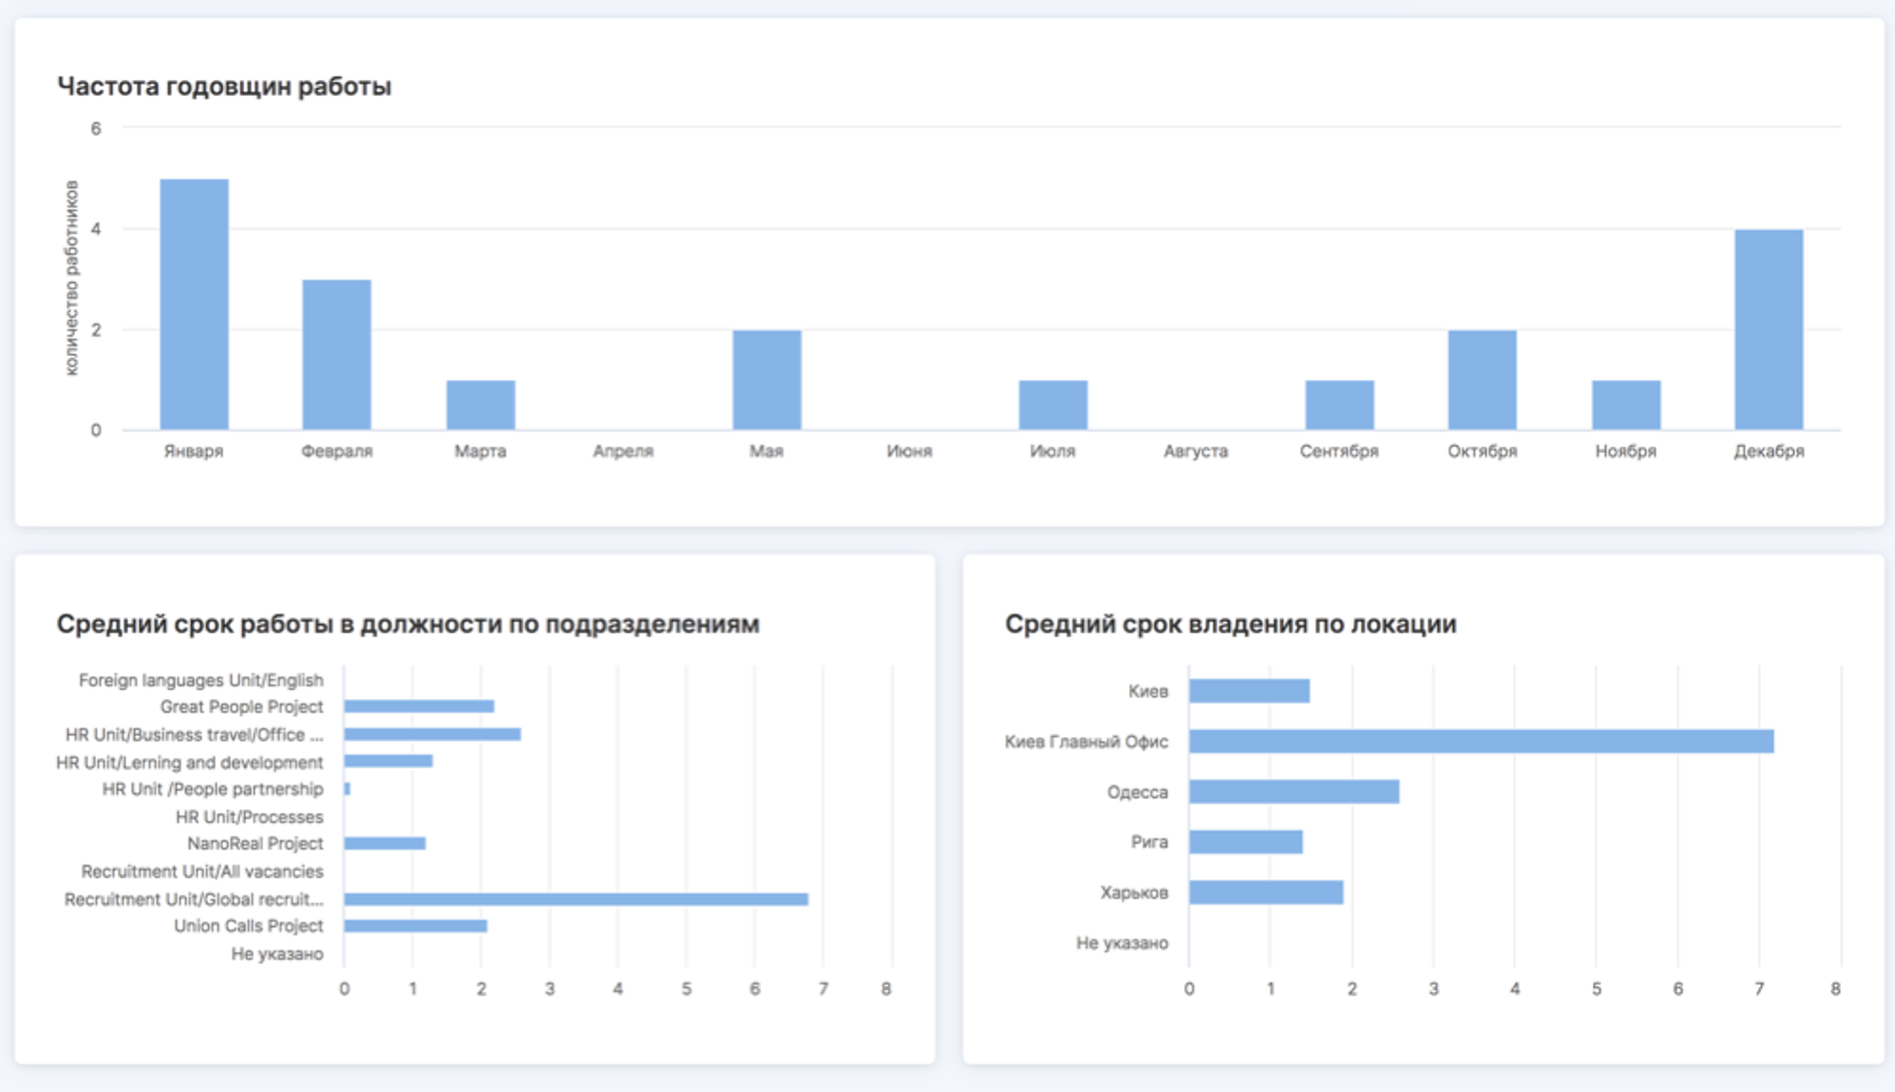
Task: Click the Июня month label
Action: click(909, 451)
